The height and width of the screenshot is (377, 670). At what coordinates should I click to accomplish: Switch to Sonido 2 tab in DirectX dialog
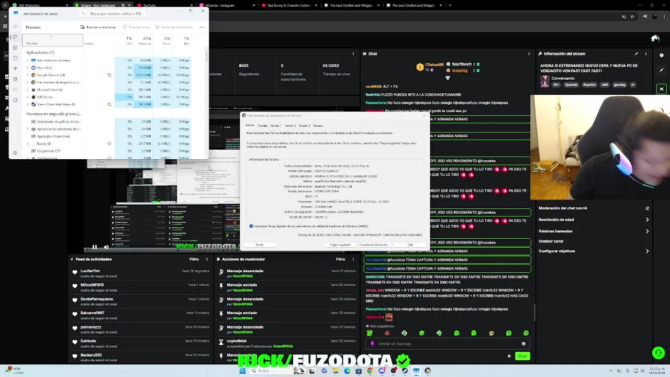[290, 126]
